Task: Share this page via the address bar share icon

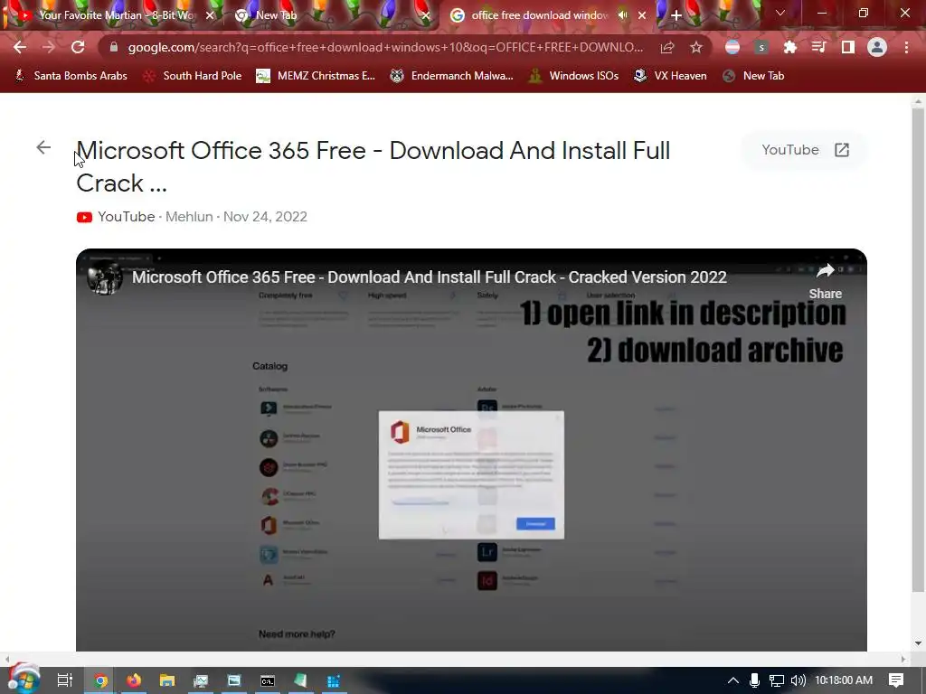Action: coord(667,47)
